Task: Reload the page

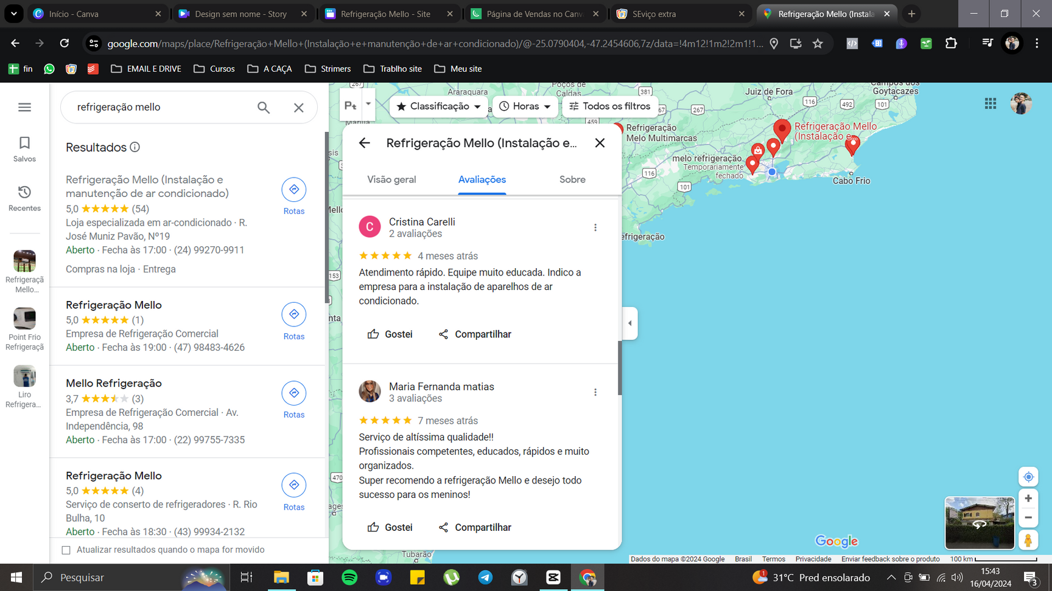Action: (65, 43)
